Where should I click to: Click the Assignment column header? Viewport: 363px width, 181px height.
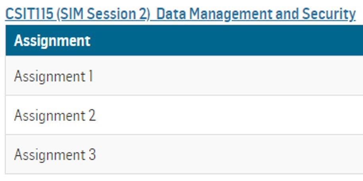pos(52,41)
